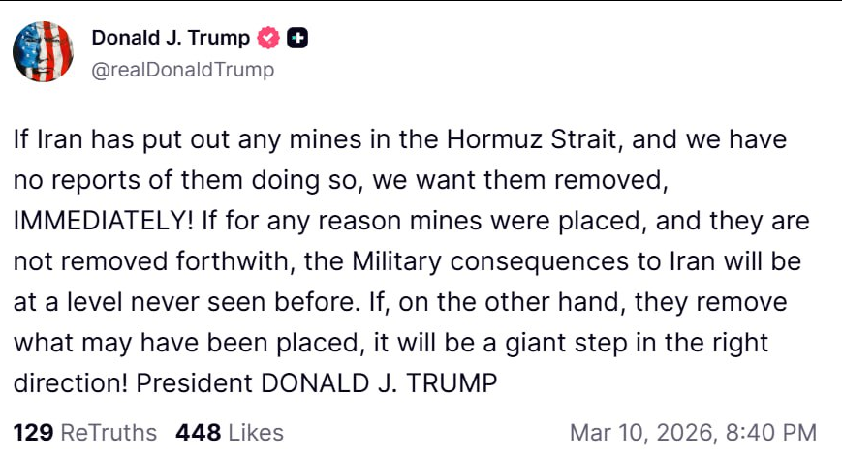Click the red verified checkmark badge

tap(269, 39)
